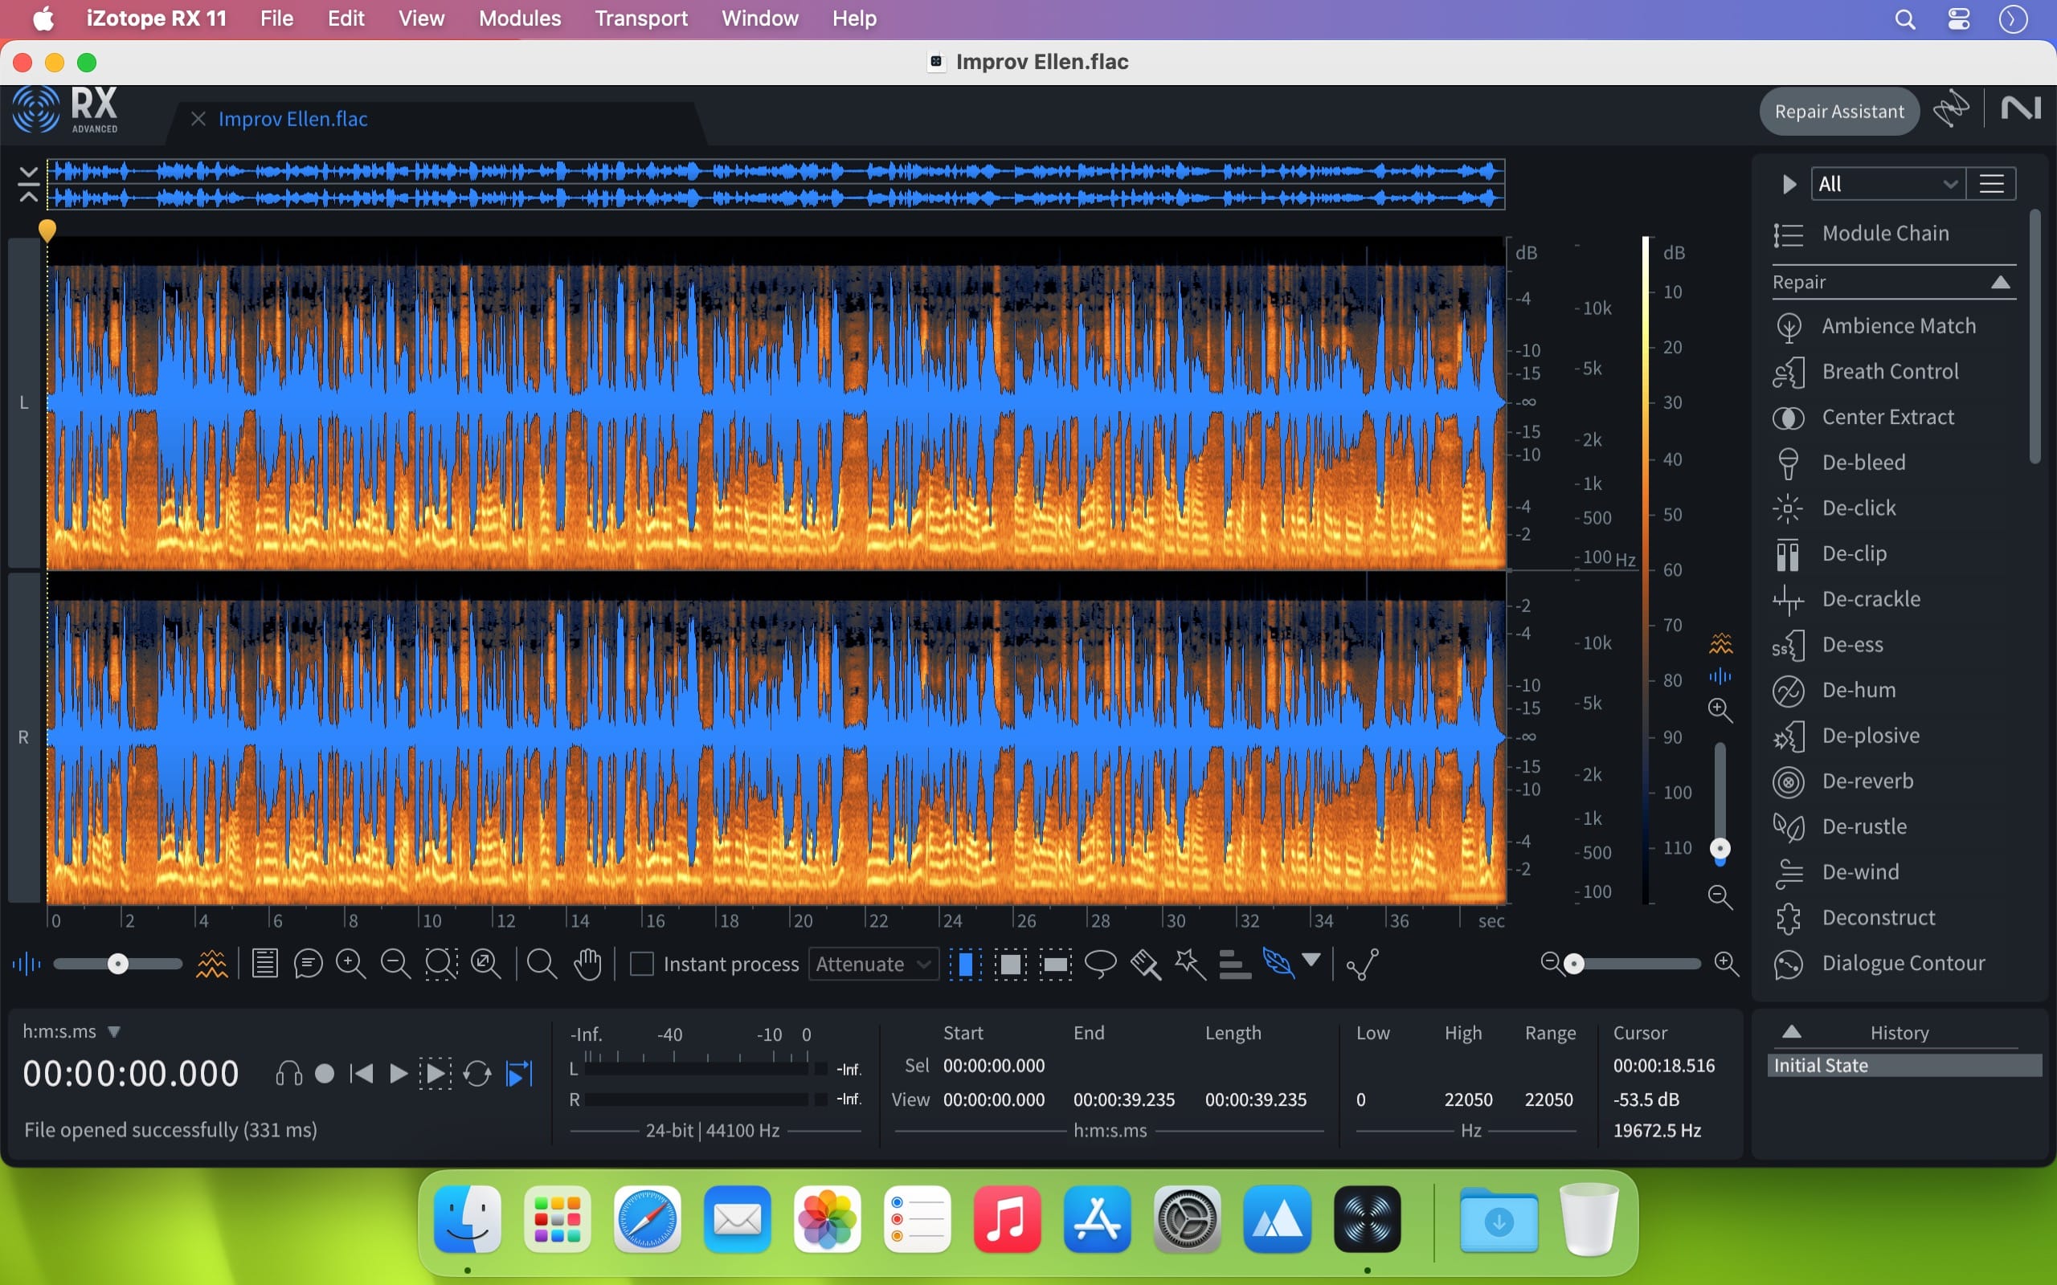The height and width of the screenshot is (1285, 2057).
Task: Close the Improv Ellen.flac tab
Action: tap(198, 119)
